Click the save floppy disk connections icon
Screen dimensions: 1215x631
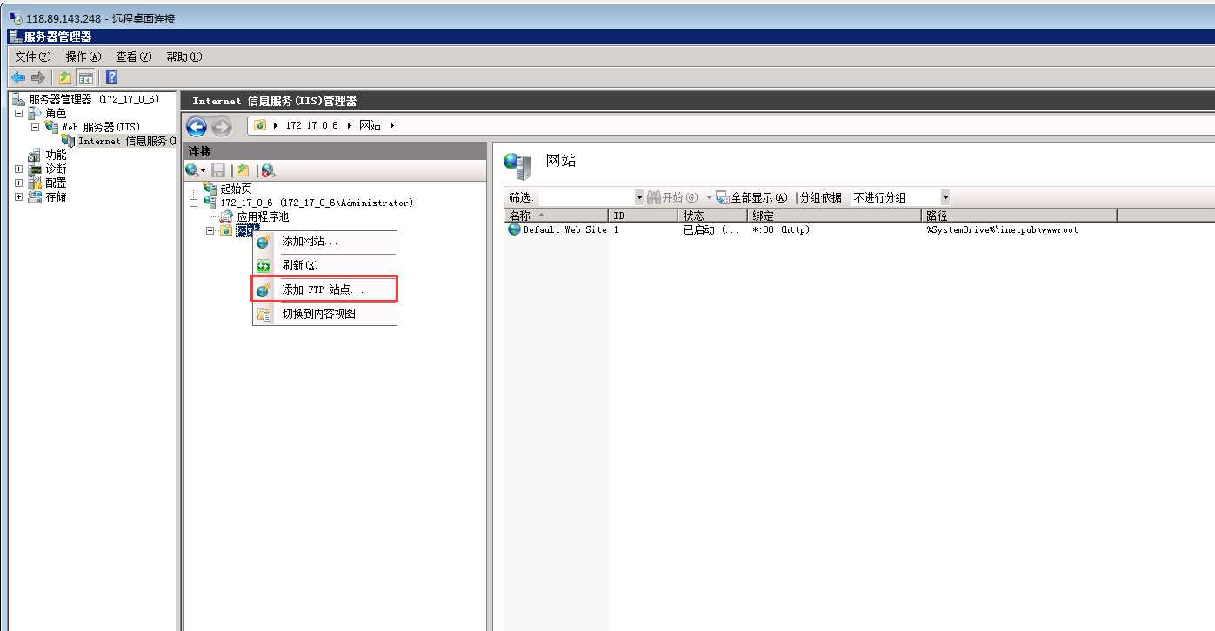[218, 170]
